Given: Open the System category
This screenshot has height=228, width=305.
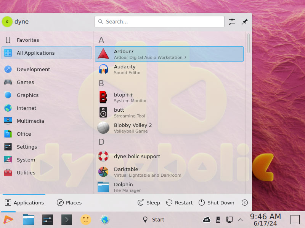Looking at the screenshot, I should pyautogui.click(x=47, y=160).
